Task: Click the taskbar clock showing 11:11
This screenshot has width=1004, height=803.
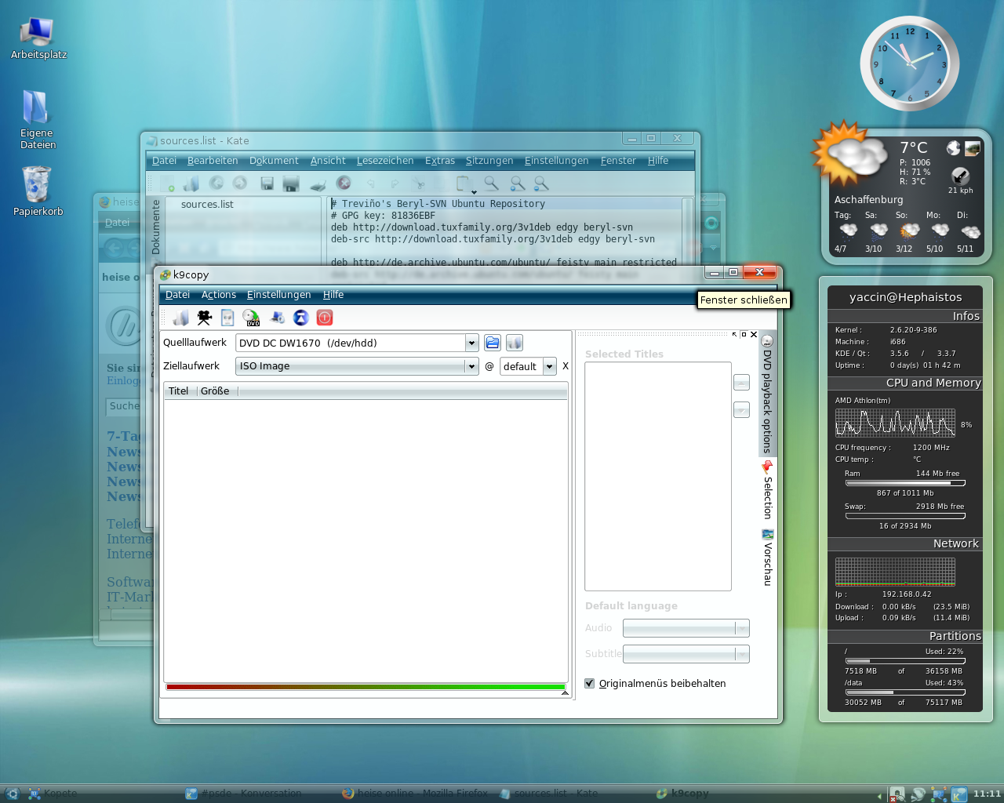Action: pos(987,794)
